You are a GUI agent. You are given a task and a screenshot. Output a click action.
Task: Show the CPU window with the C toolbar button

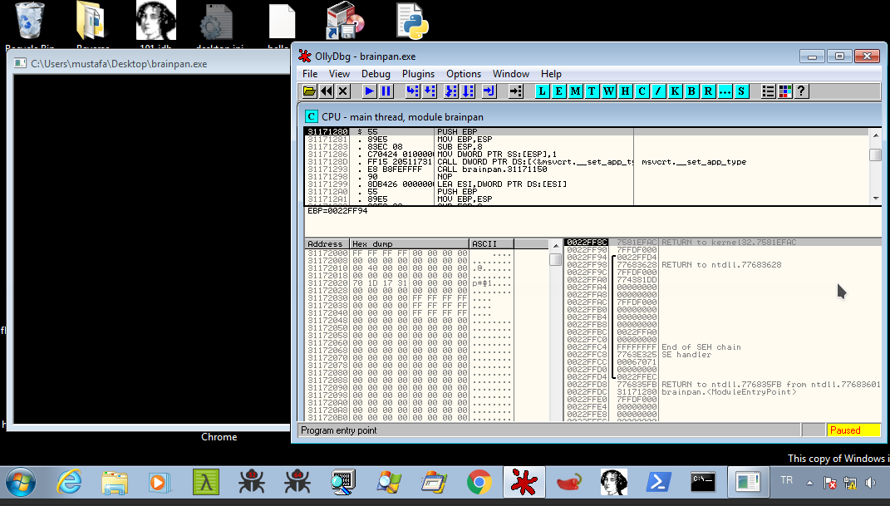[x=642, y=91]
